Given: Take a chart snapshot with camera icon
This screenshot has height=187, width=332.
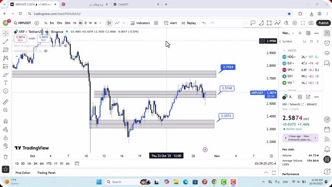Looking at the screenshot, I should click(311, 23).
